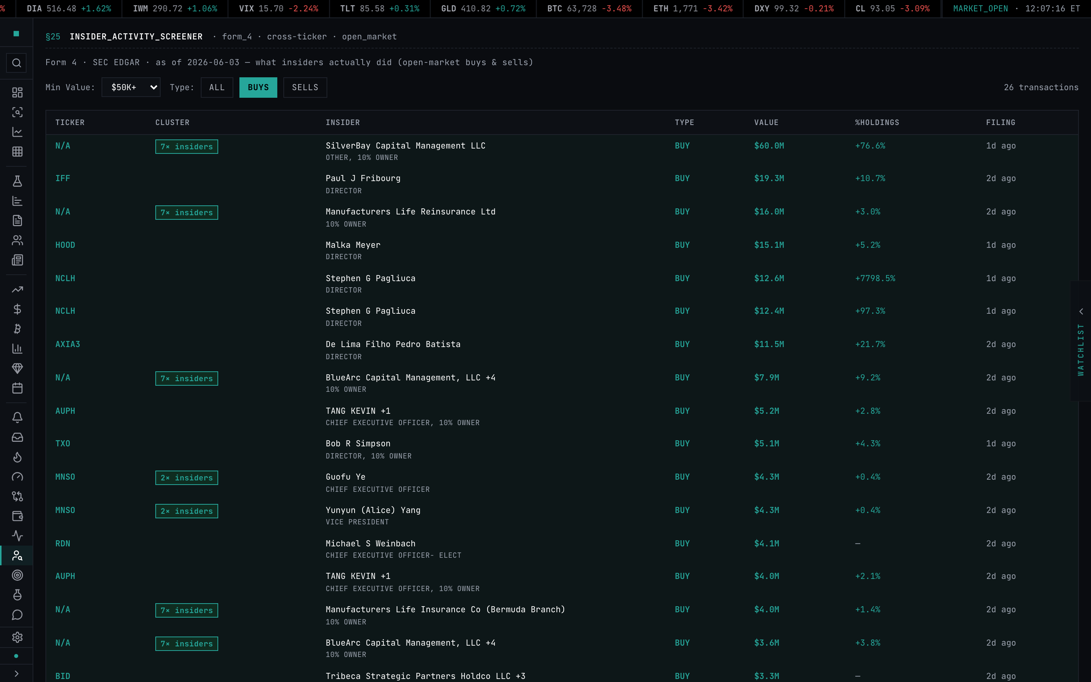Sort by the VALUE column header
1091x682 pixels.
click(x=766, y=123)
